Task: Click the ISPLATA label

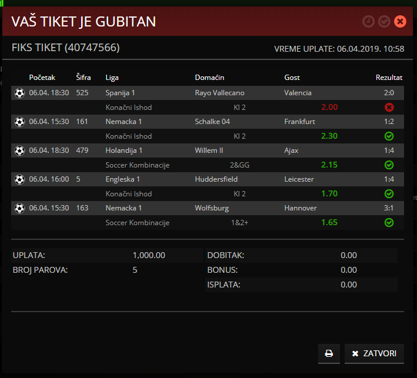Action: pos(223,285)
